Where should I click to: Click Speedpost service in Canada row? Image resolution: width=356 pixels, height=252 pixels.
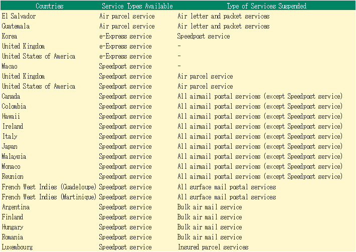(x=125, y=96)
